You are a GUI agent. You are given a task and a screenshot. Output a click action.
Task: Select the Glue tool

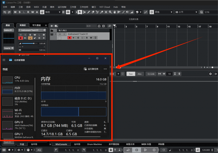[102, 12]
